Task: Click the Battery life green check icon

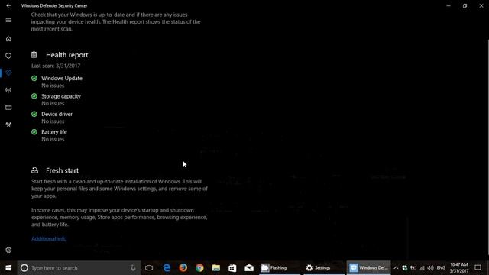Action: point(34,132)
